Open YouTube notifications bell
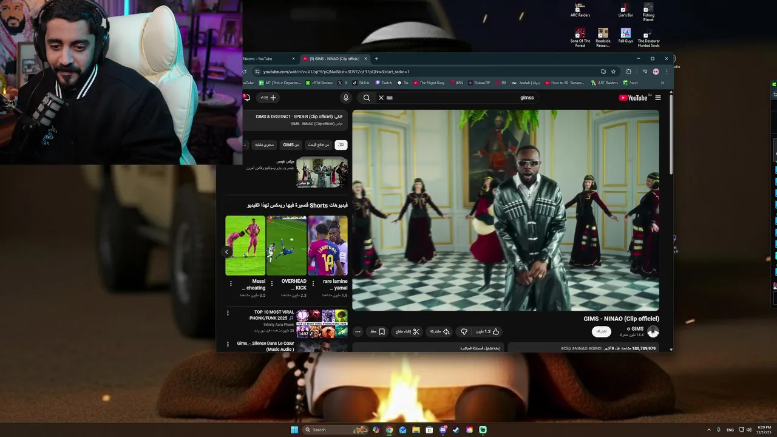The height and width of the screenshot is (437, 777). click(x=246, y=97)
